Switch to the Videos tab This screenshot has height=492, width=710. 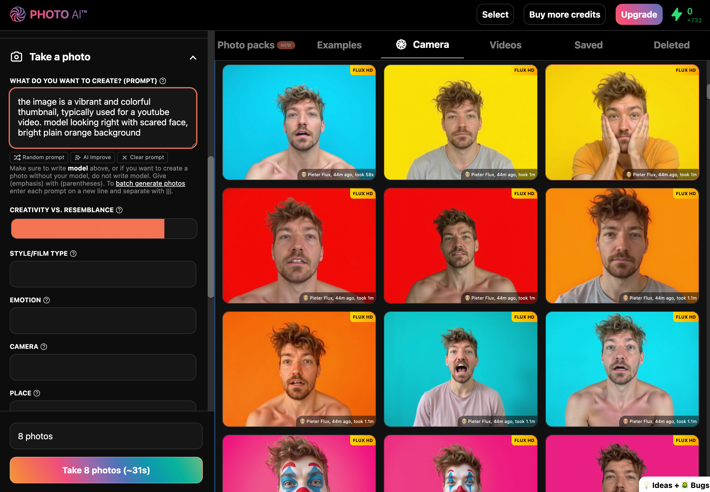pyautogui.click(x=505, y=45)
